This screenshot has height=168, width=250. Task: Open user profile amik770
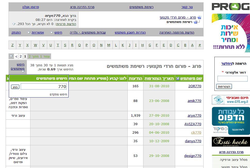coord(194,101)
